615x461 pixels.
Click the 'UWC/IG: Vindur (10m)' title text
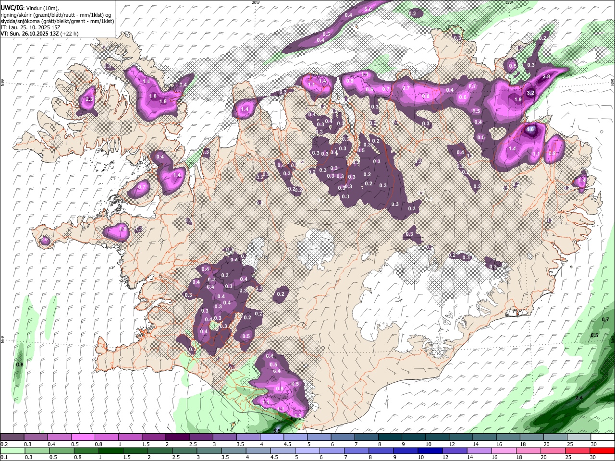[x=30, y=8]
